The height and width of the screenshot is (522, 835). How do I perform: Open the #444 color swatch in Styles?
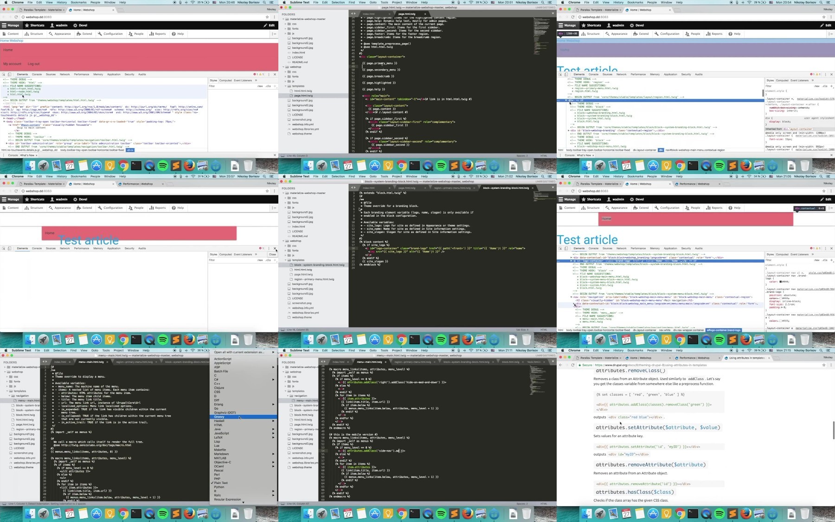[x=782, y=282]
